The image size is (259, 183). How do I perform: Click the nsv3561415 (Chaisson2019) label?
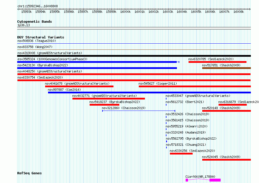coord(187,120)
